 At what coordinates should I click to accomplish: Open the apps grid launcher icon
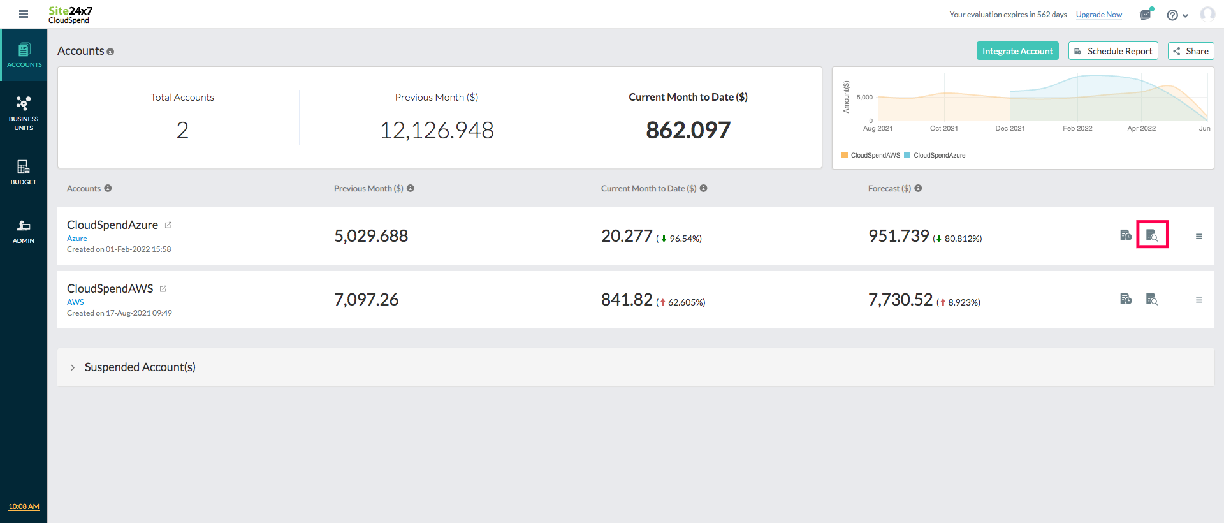[24, 14]
